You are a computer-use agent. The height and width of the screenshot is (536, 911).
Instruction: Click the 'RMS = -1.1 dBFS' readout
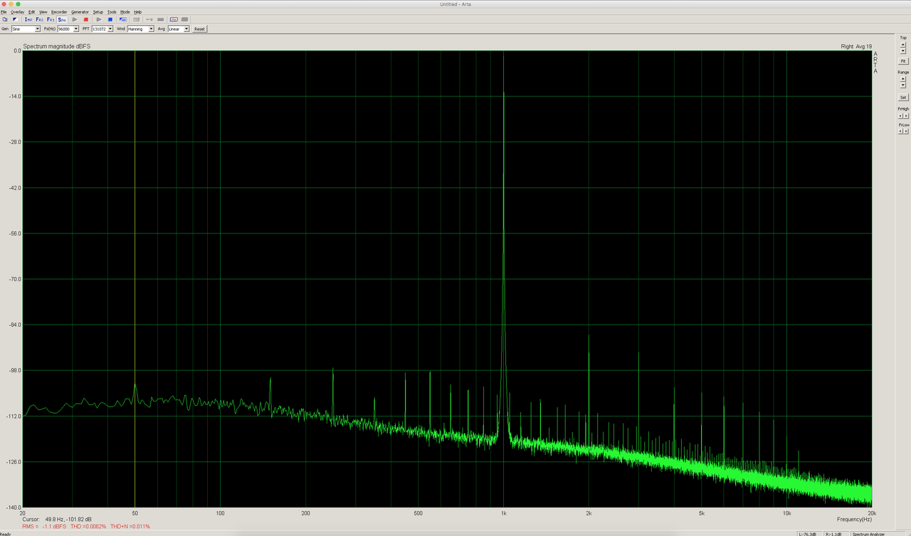click(x=45, y=527)
